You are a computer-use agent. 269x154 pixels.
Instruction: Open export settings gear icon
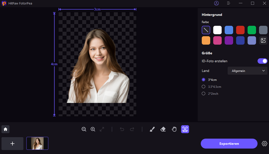point(264,143)
